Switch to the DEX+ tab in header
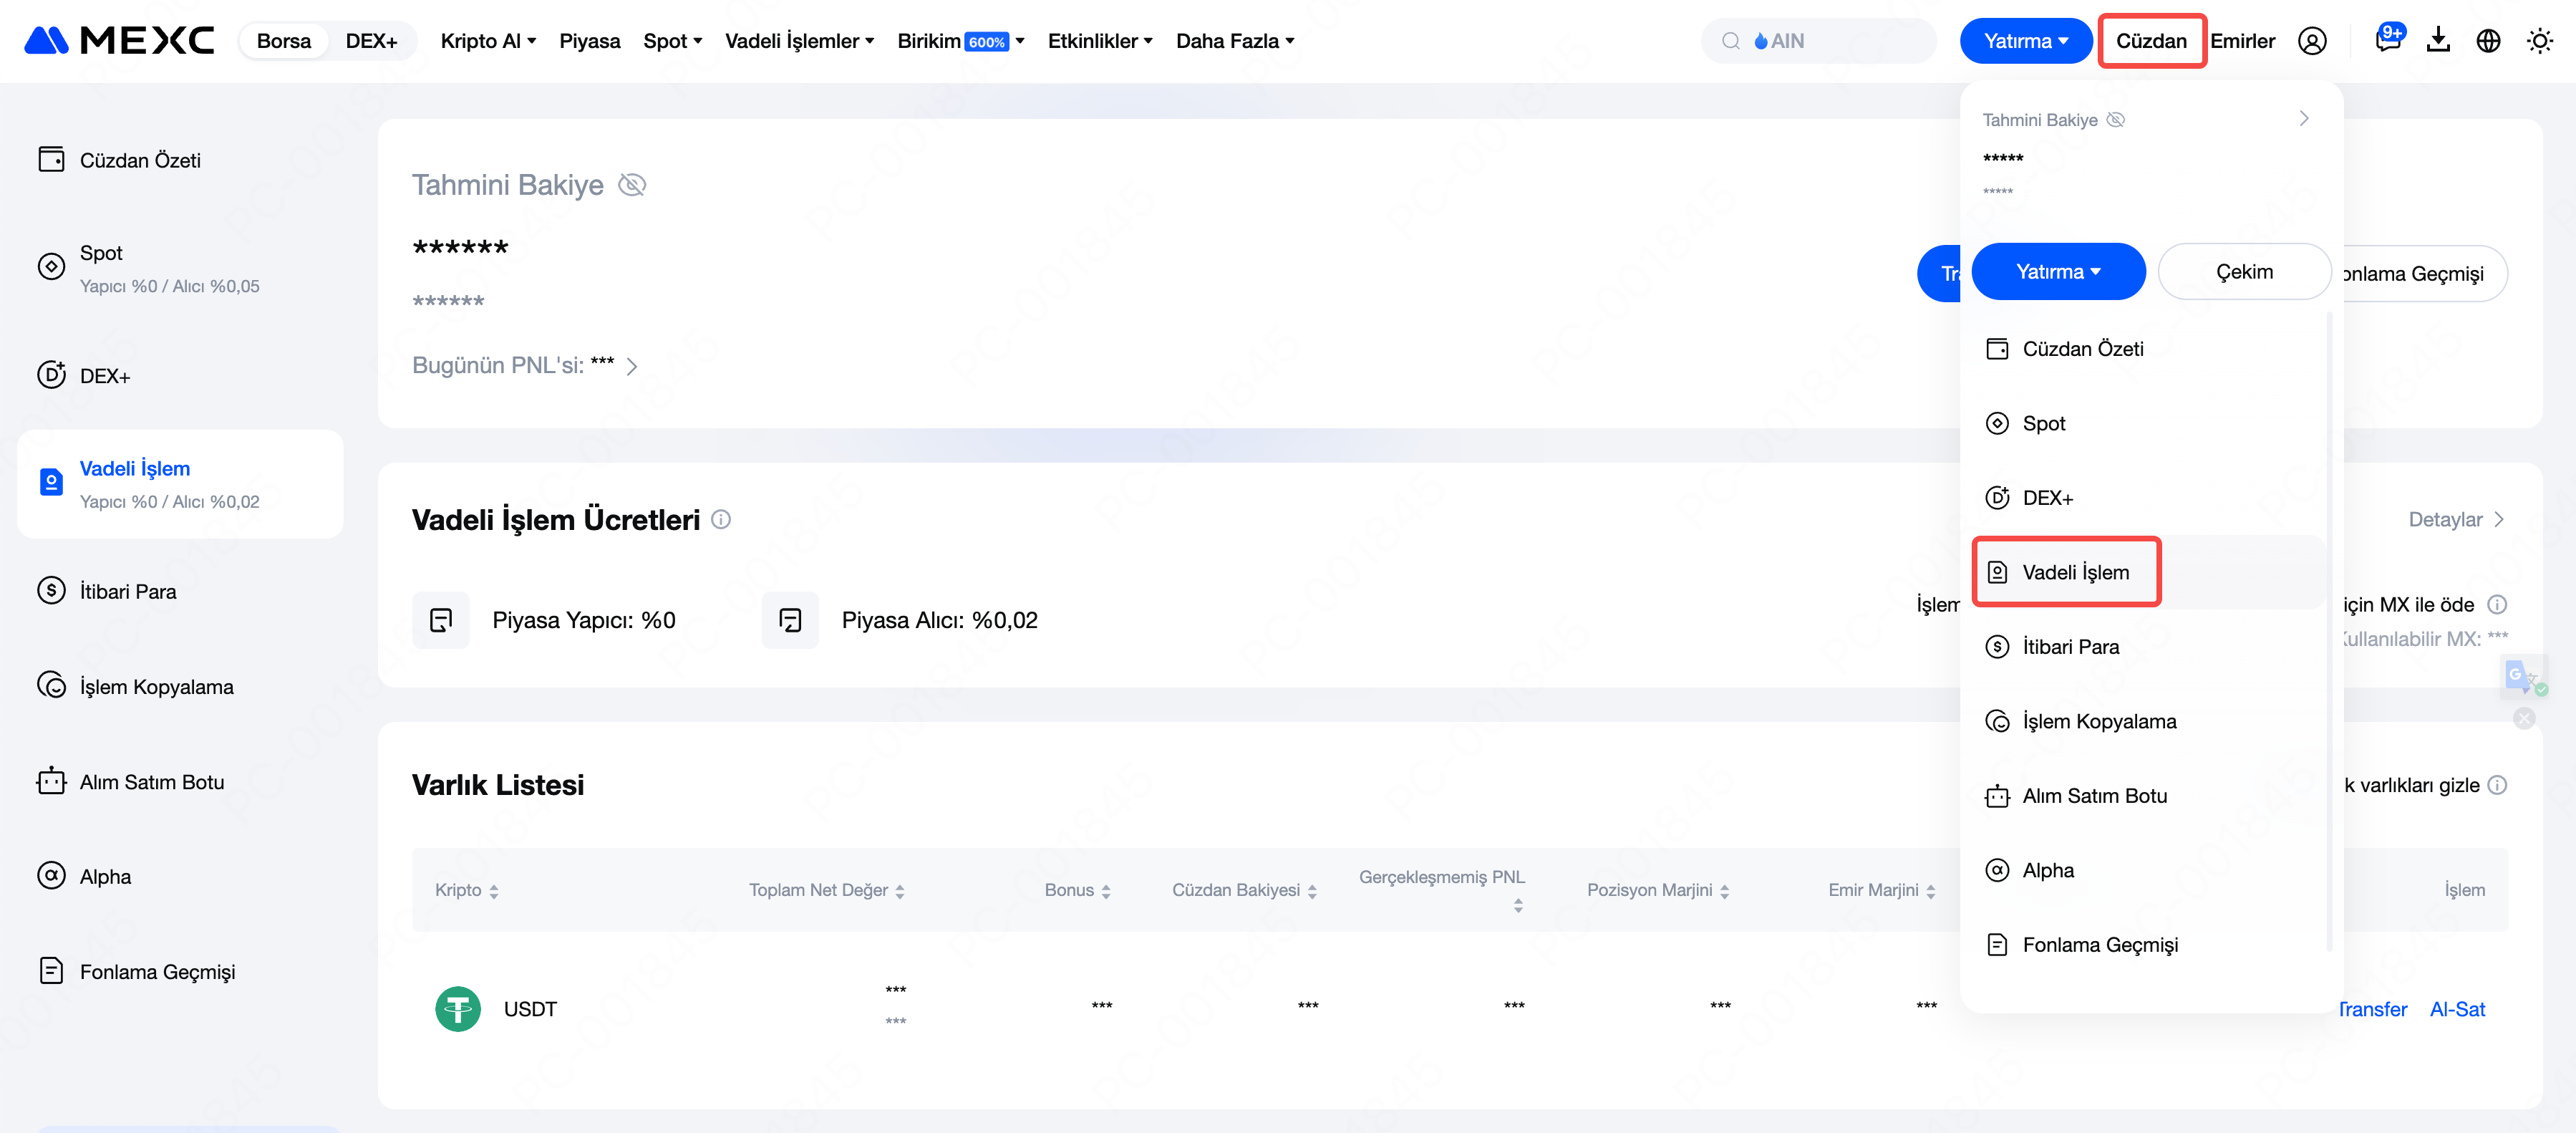Screen dimensions: 2576x1133 [371, 41]
